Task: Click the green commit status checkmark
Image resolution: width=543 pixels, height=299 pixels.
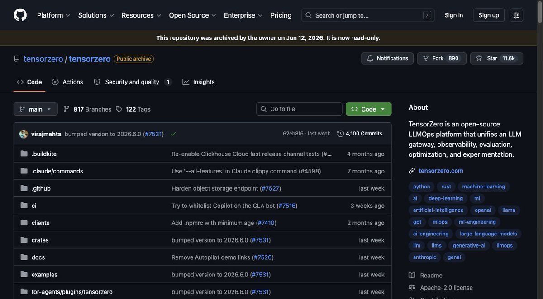Action: click(173, 134)
